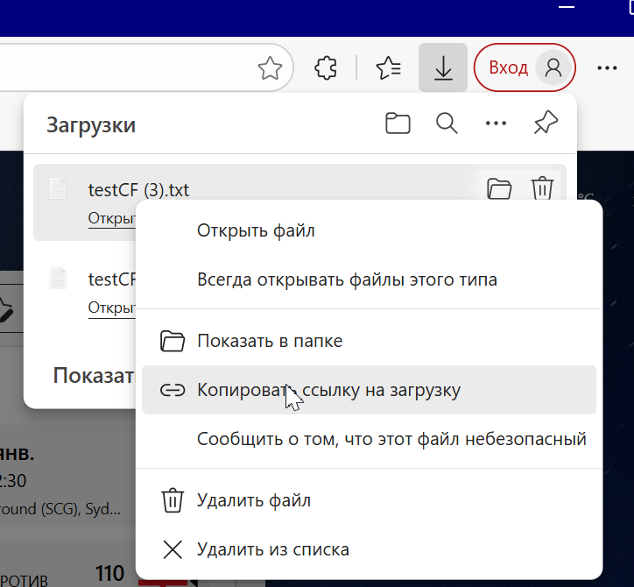Pin the Загрузки panel

point(546,123)
